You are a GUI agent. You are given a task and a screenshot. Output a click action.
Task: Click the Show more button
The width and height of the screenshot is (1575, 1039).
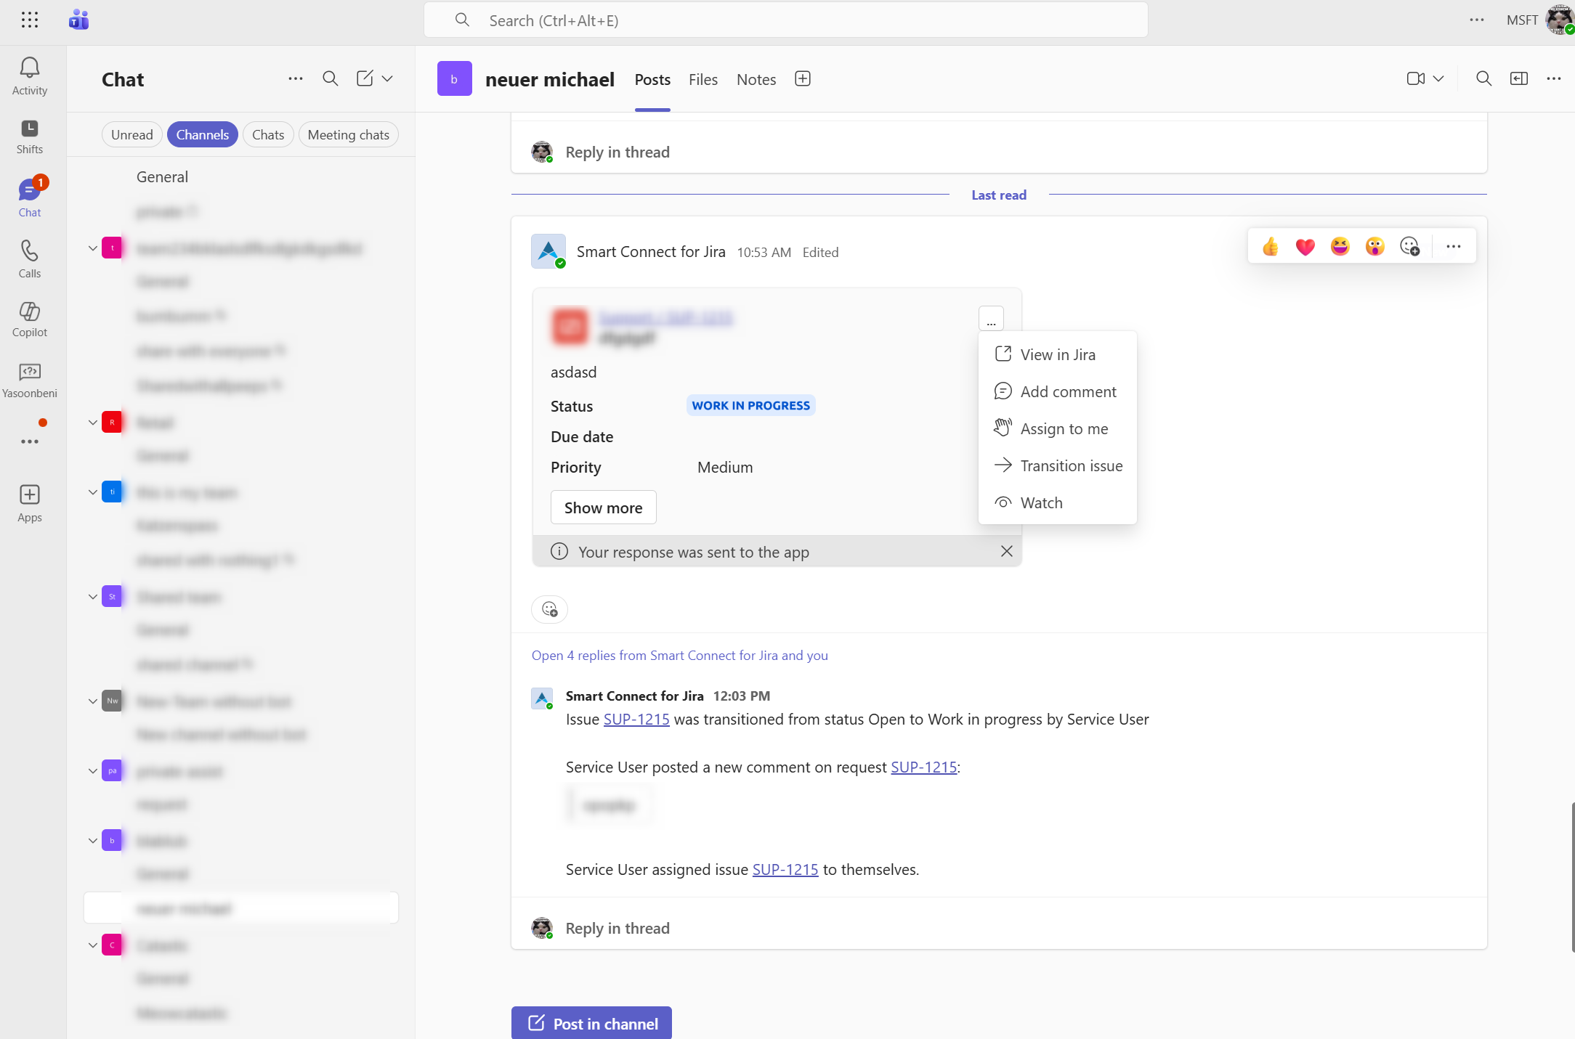(603, 508)
